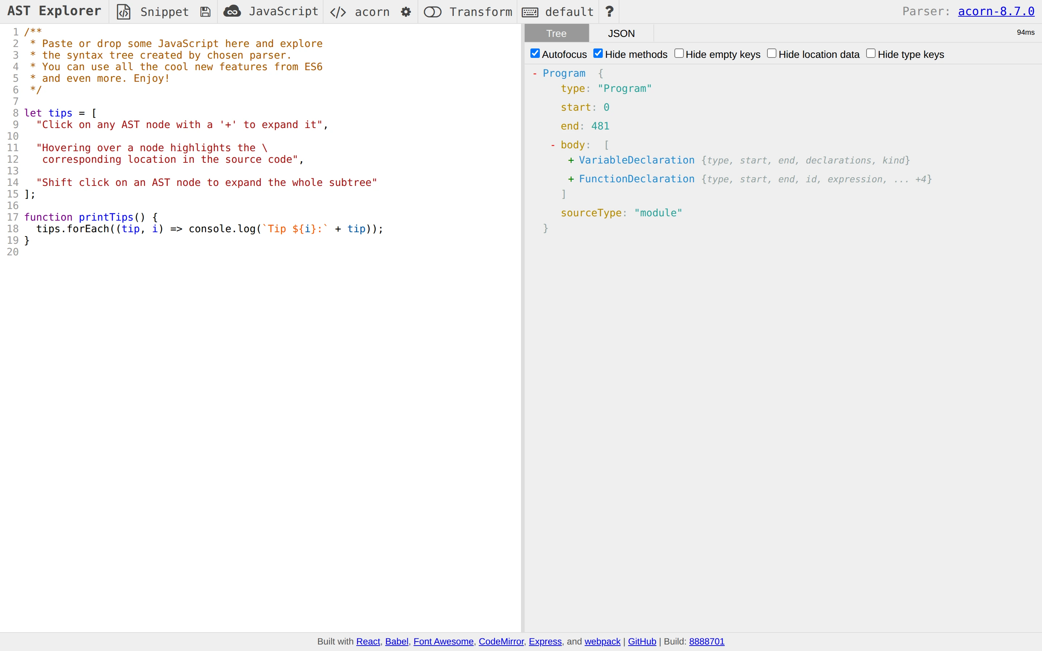Open the webpack footer link

[x=602, y=642]
